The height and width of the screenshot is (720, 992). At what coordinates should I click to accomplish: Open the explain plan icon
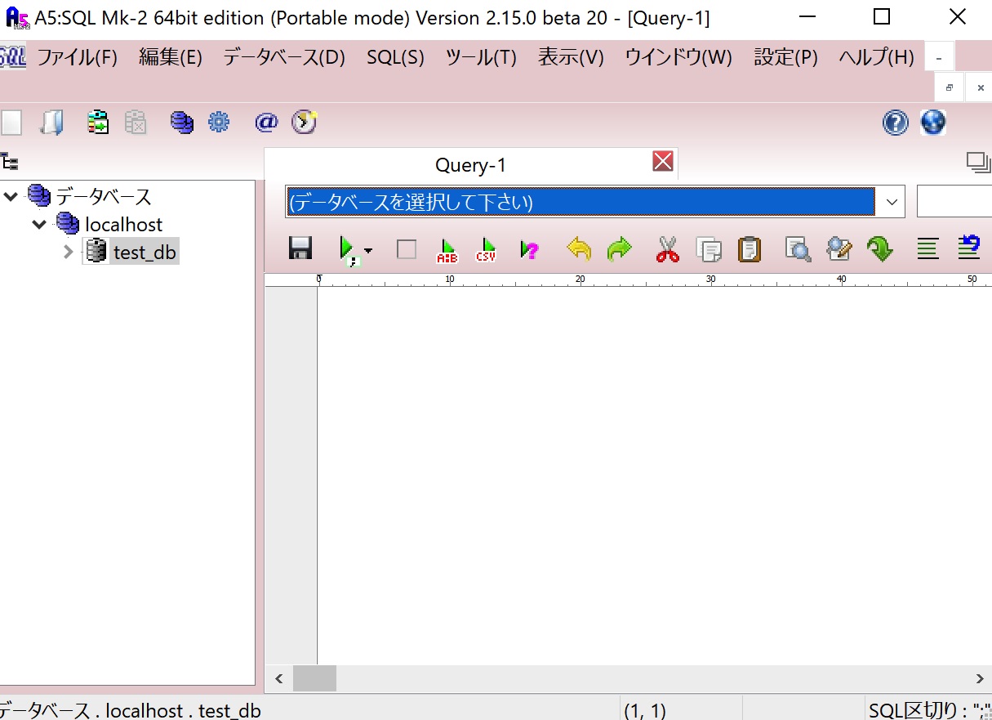click(x=529, y=249)
